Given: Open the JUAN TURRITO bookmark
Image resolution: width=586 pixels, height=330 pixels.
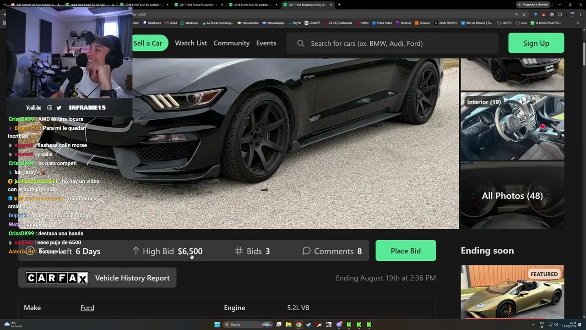Looking at the screenshot, I should click(446, 23).
